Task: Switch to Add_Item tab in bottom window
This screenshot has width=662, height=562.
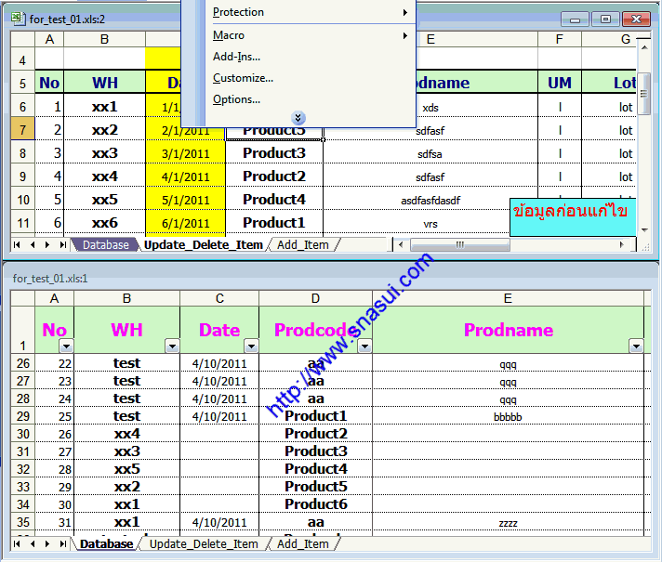Action: (303, 543)
